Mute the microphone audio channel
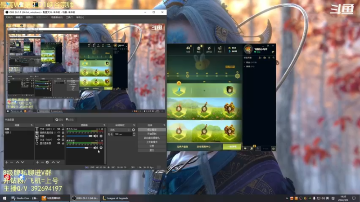360x202 pixels. [95, 136]
